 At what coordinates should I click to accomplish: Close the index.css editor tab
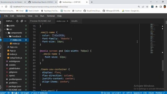(67, 21)
